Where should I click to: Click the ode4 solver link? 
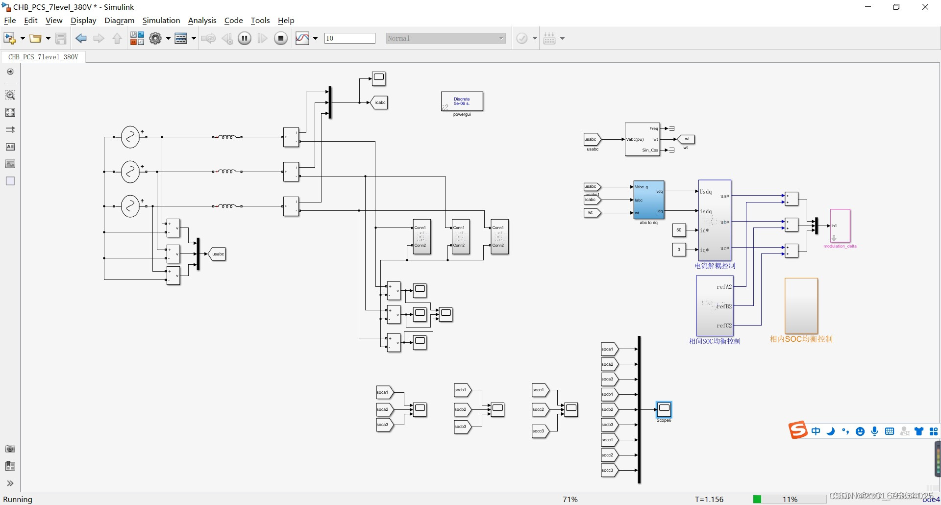(x=931, y=499)
